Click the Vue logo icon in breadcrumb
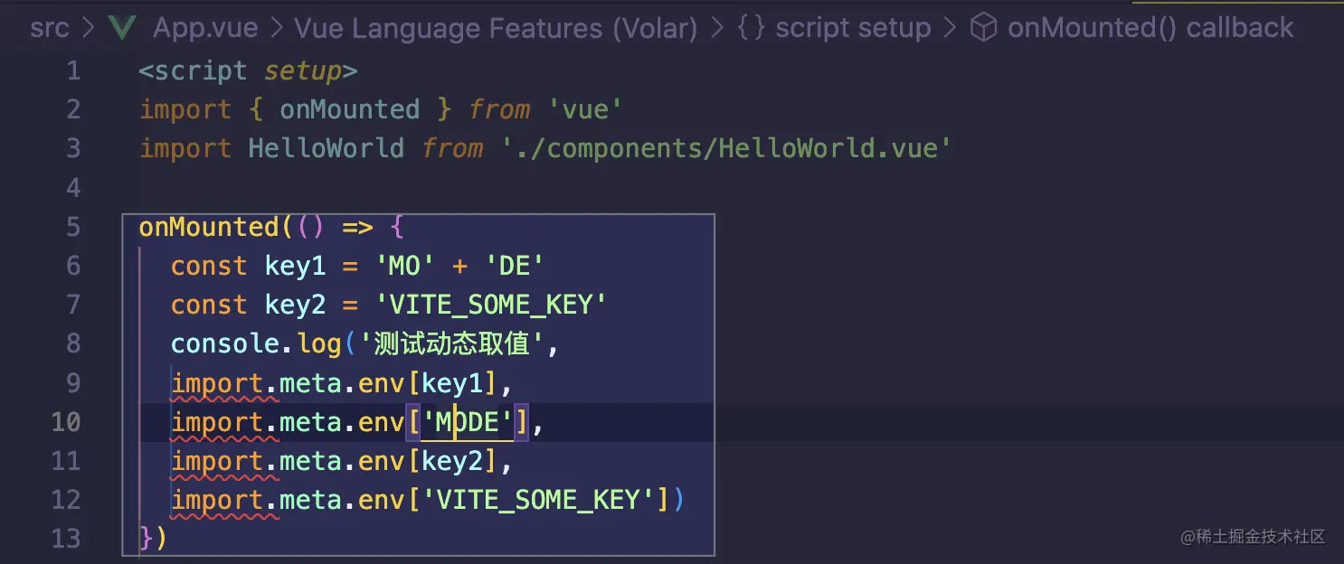This screenshot has height=564, width=1344. 121,29
